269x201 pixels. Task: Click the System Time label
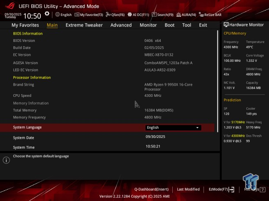click(x=24, y=147)
